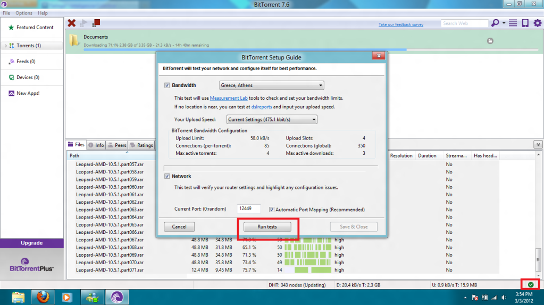Open Devices (0) in sidebar
Screen dimensions: 544x305
(x=28, y=77)
